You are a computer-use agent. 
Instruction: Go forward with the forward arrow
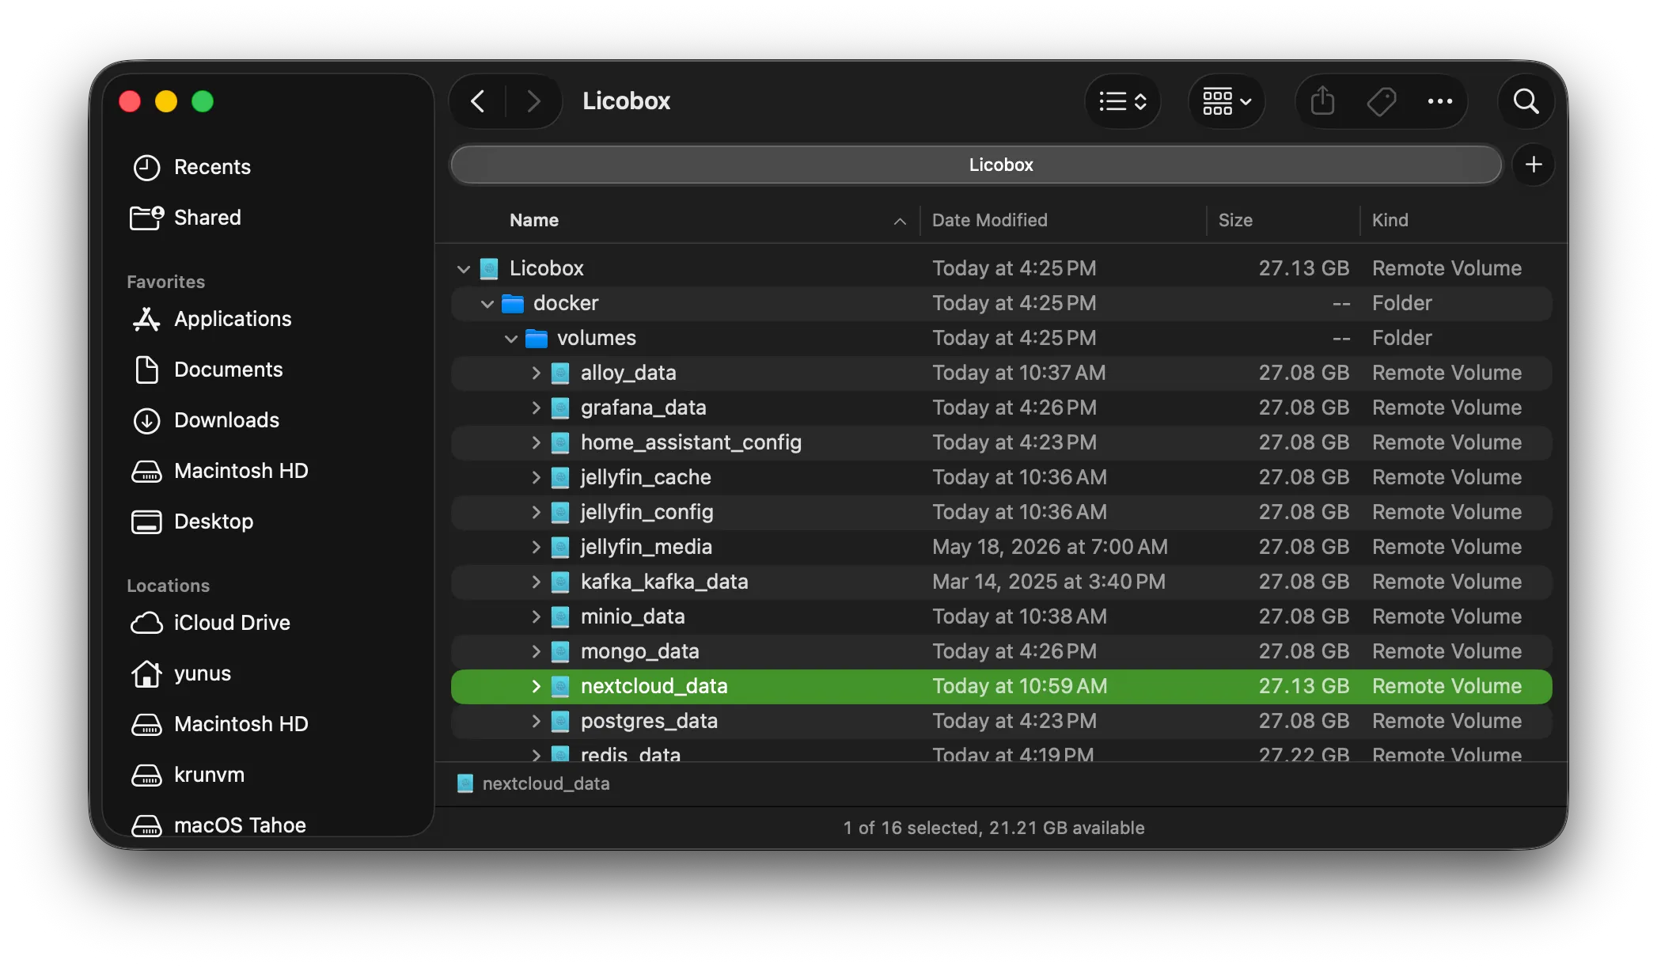coord(533,101)
